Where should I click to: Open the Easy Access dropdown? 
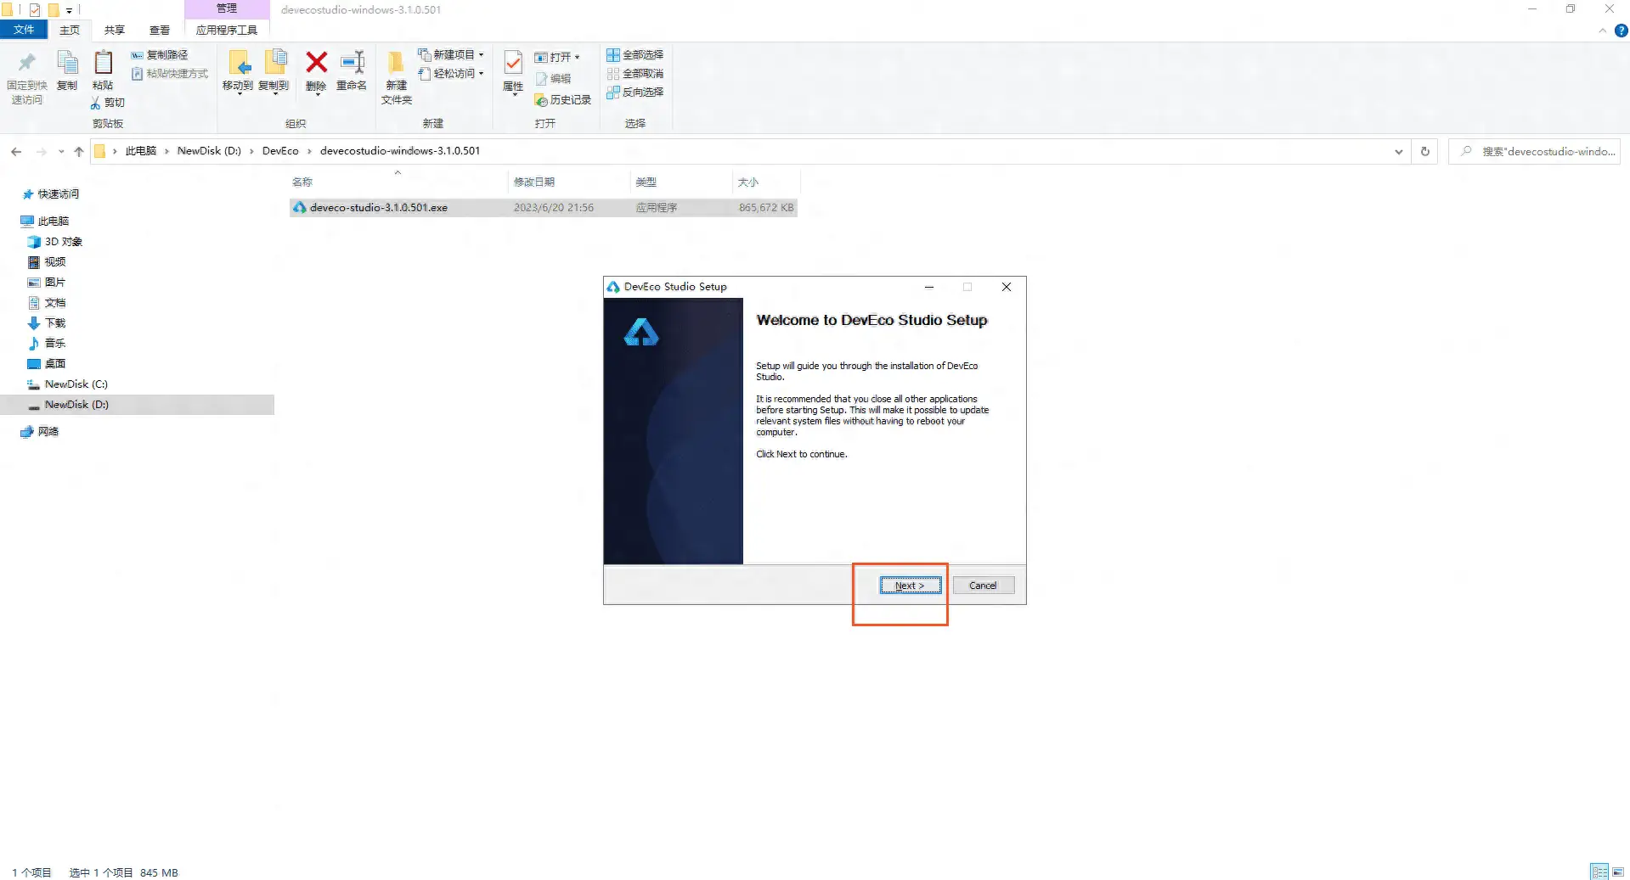[x=451, y=74]
